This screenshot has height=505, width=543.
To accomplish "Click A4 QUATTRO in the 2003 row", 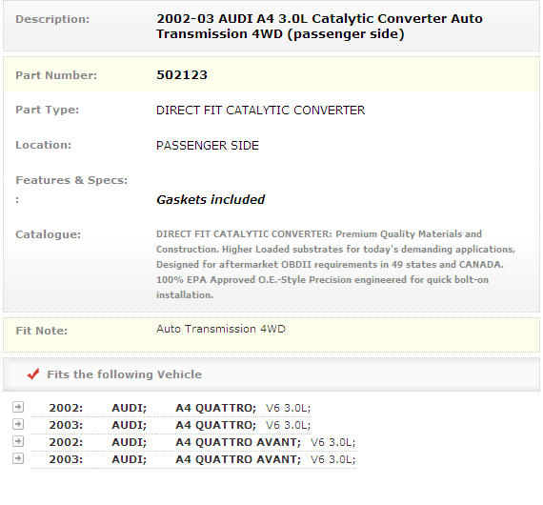I will point(215,425).
